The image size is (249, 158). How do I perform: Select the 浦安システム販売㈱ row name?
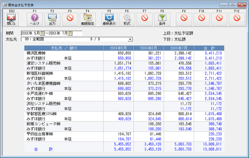click(x=43, y=63)
